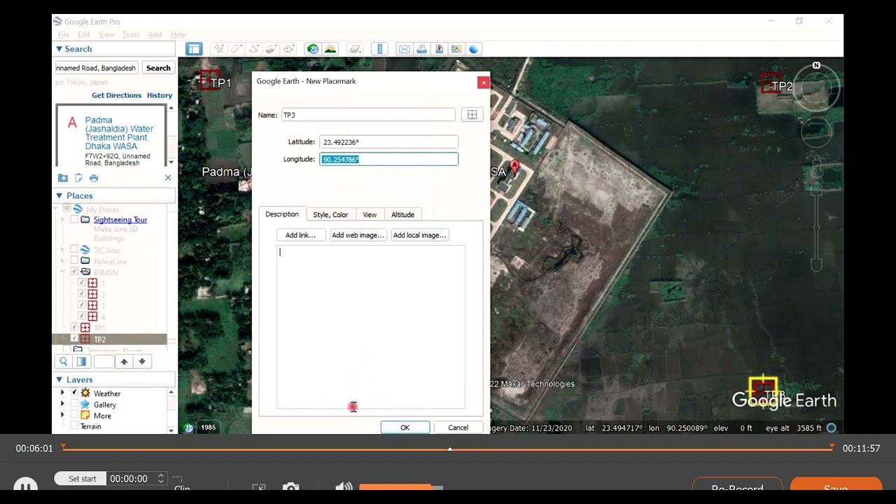Collapse the Search panel triangle

click(59, 49)
